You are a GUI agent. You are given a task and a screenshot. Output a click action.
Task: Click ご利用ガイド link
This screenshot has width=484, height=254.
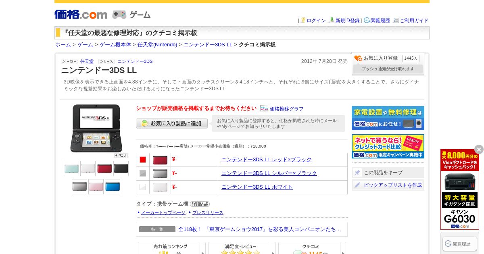414,21
